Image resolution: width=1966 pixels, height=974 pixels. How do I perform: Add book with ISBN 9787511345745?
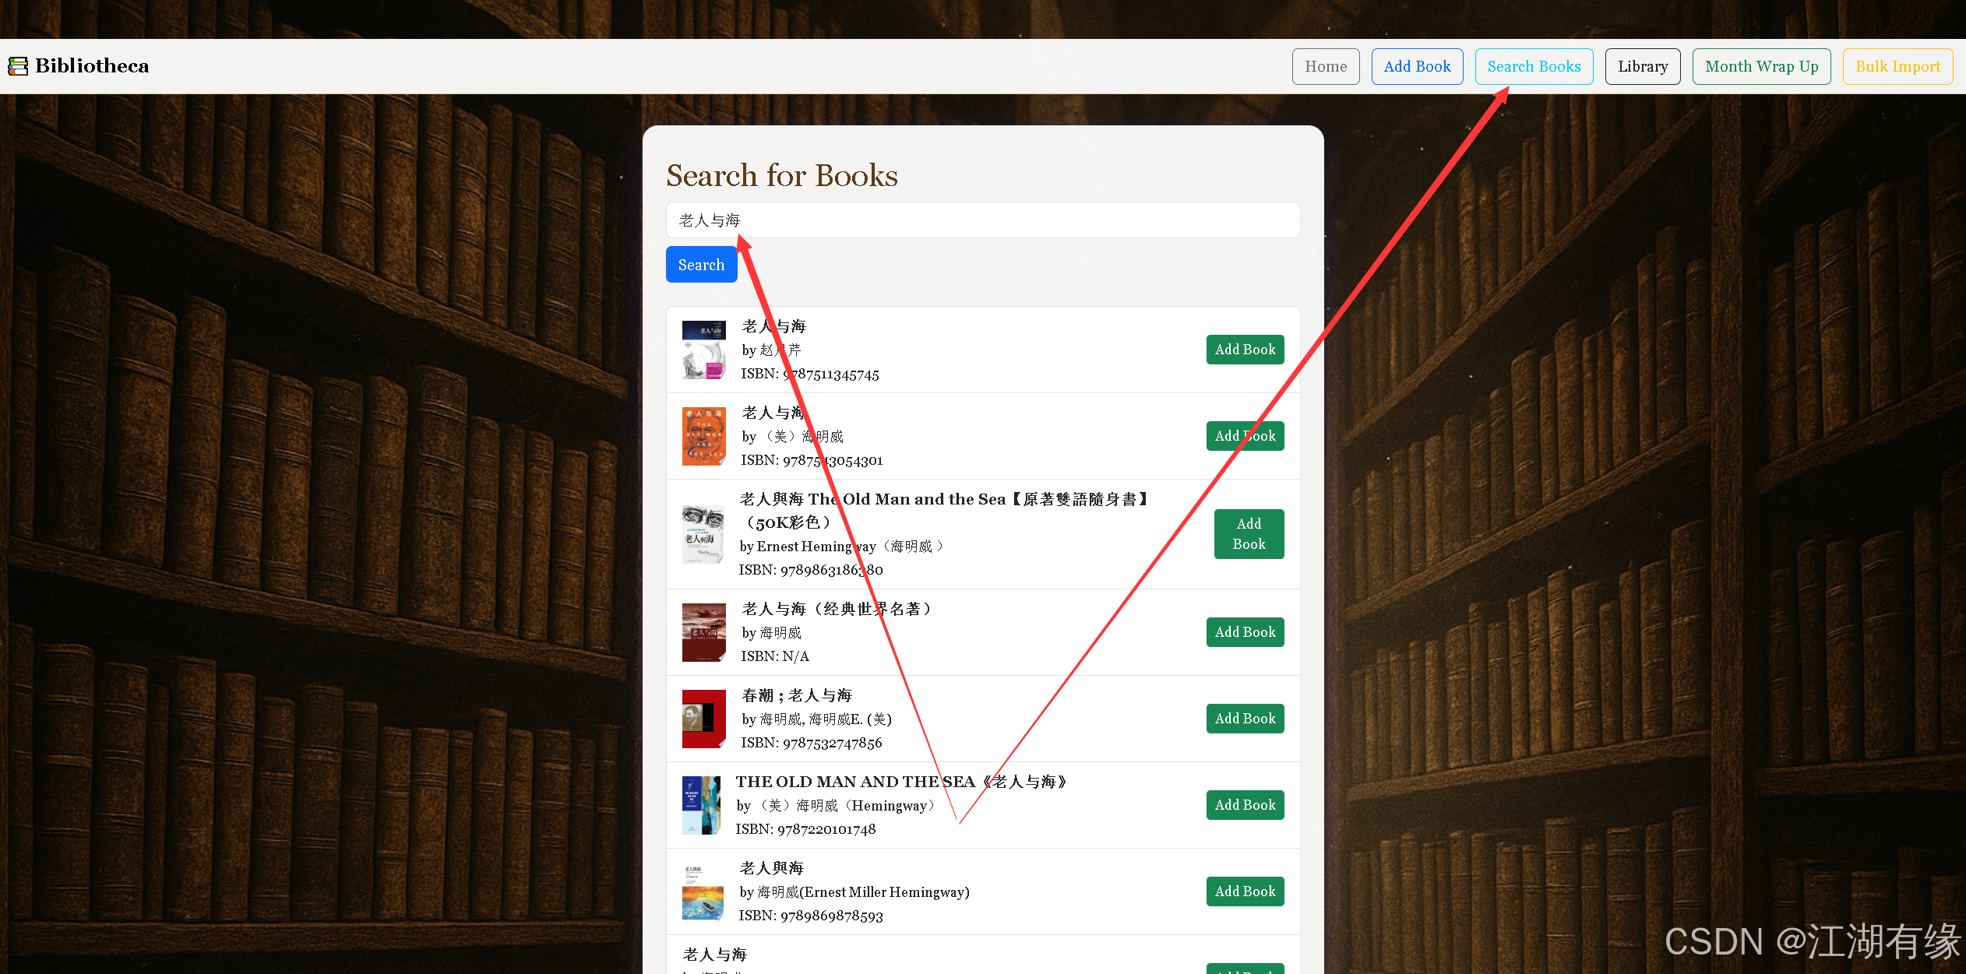[x=1244, y=350]
